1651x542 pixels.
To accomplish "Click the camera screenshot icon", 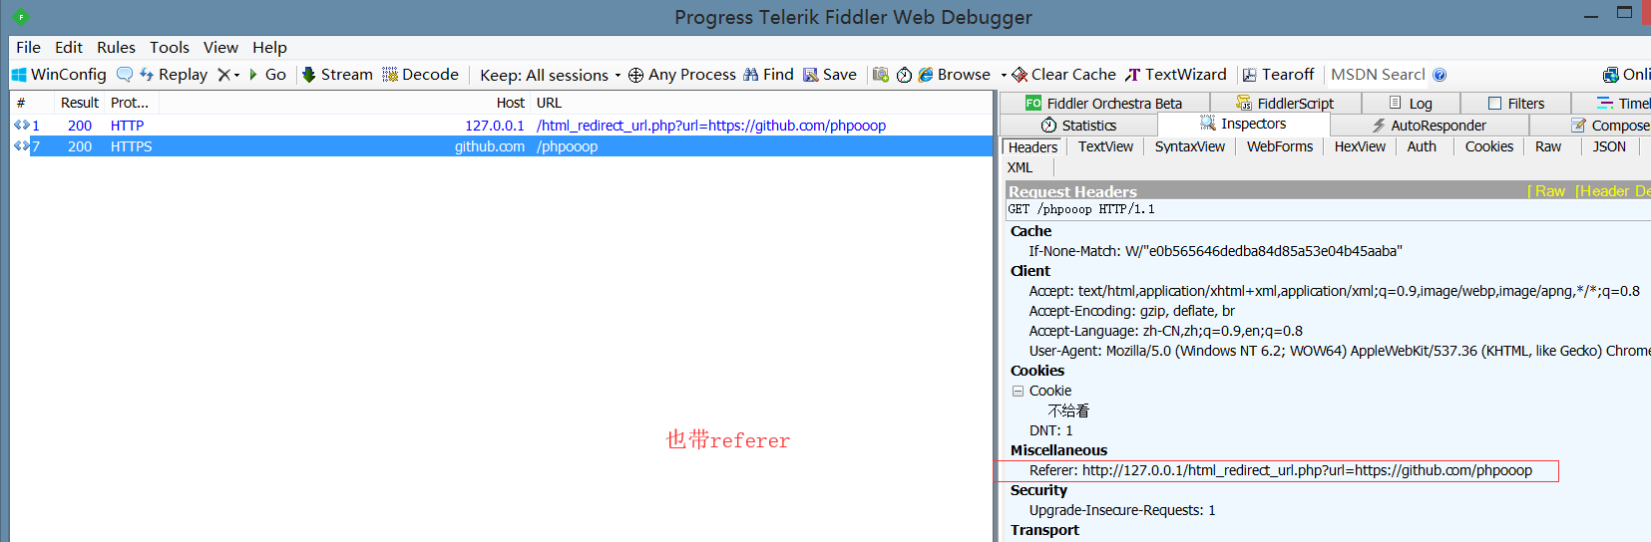I will click(881, 75).
